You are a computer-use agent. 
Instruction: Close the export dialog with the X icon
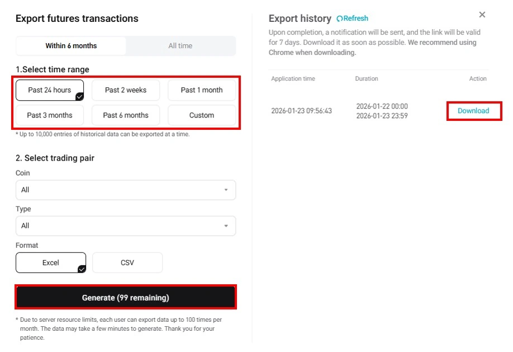(482, 15)
